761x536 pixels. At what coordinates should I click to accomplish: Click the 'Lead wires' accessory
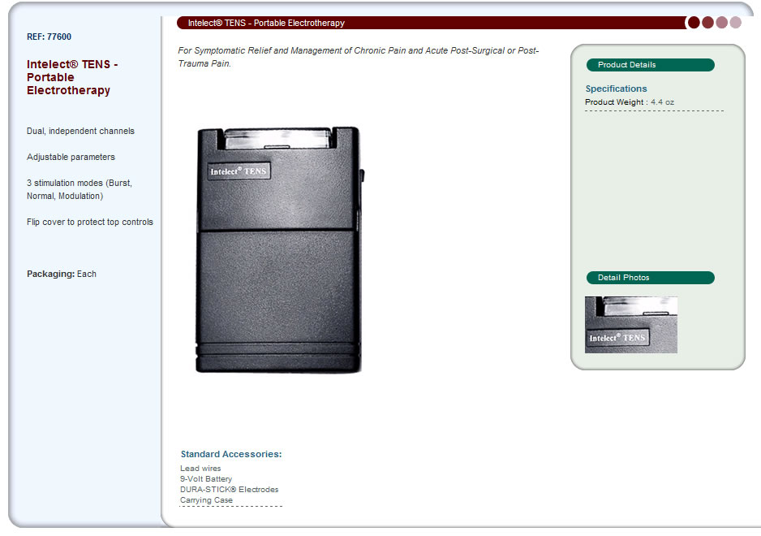point(200,468)
